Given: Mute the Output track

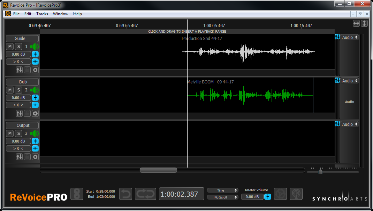Looking at the screenshot, I should [x=10, y=133].
